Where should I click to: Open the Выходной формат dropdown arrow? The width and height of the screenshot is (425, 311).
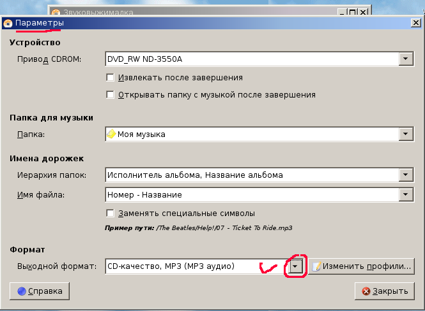pyautogui.click(x=295, y=266)
